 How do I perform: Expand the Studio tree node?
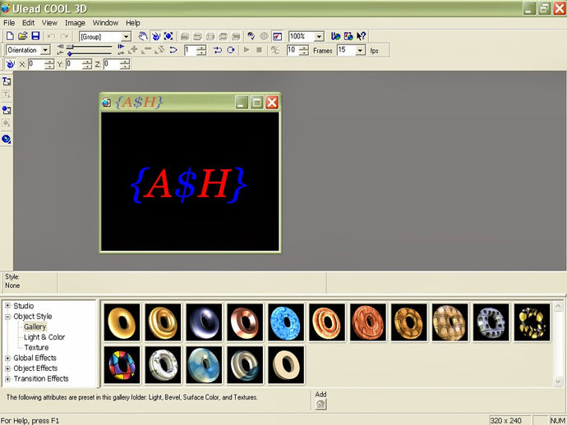tap(7, 305)
